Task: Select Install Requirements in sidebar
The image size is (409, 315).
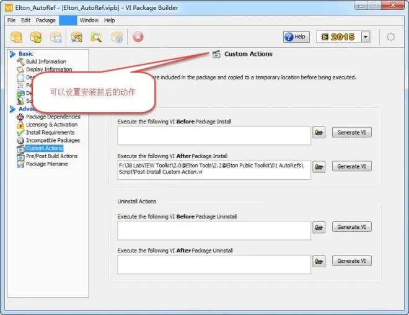Action: coord(50,132)
